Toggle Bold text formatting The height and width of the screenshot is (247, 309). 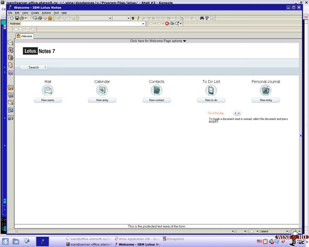133,18
